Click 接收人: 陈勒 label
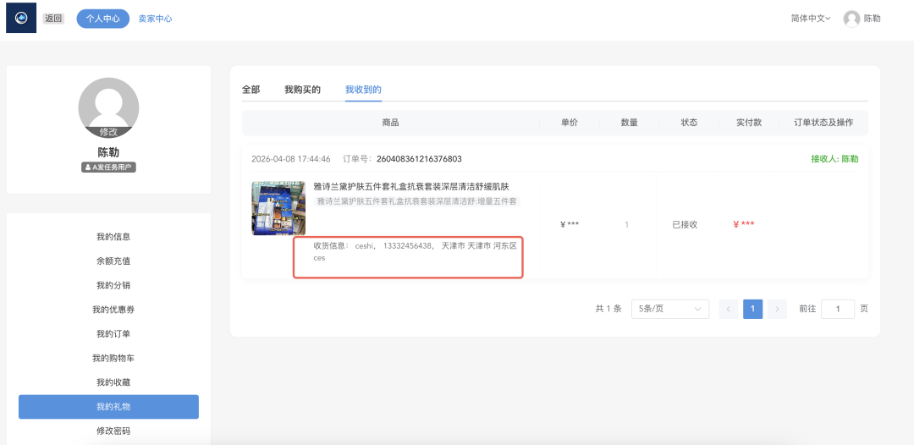This screenshot has height=445, width=914. 834,159
